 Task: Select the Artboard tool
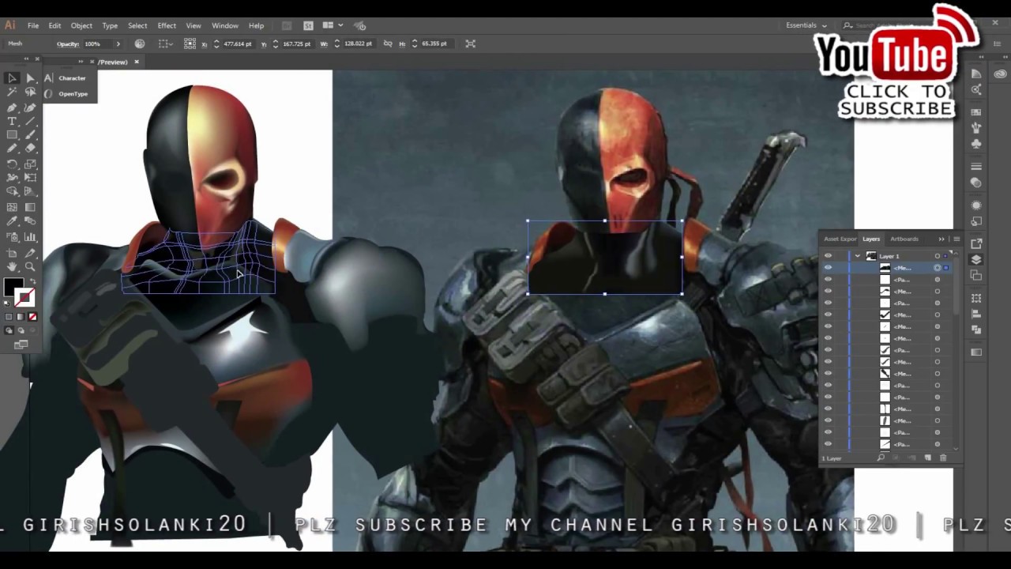tap(12, 253)
